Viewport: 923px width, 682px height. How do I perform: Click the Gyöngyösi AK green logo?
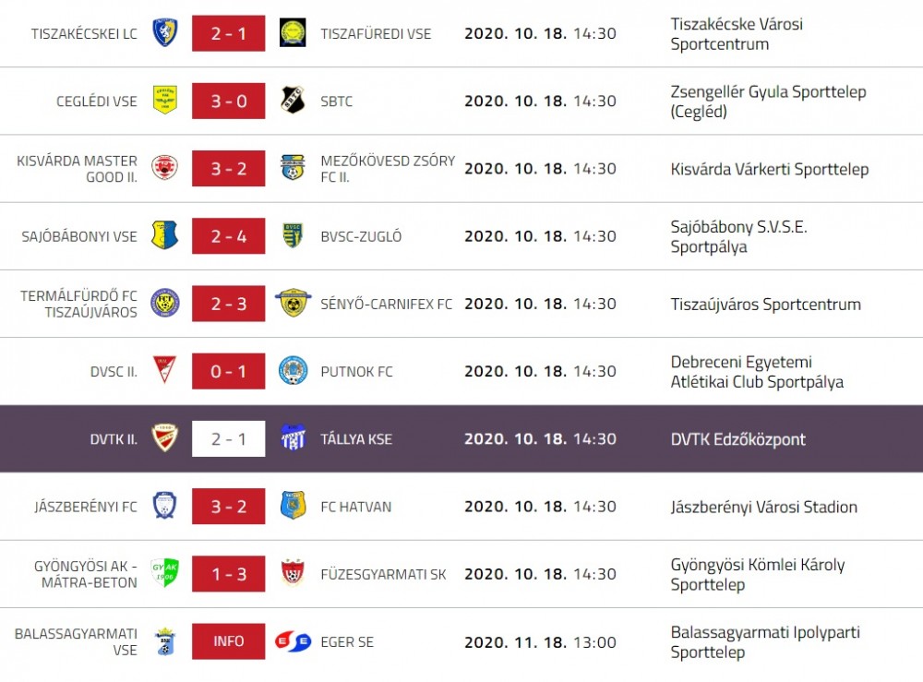click(x=165, y=572)
